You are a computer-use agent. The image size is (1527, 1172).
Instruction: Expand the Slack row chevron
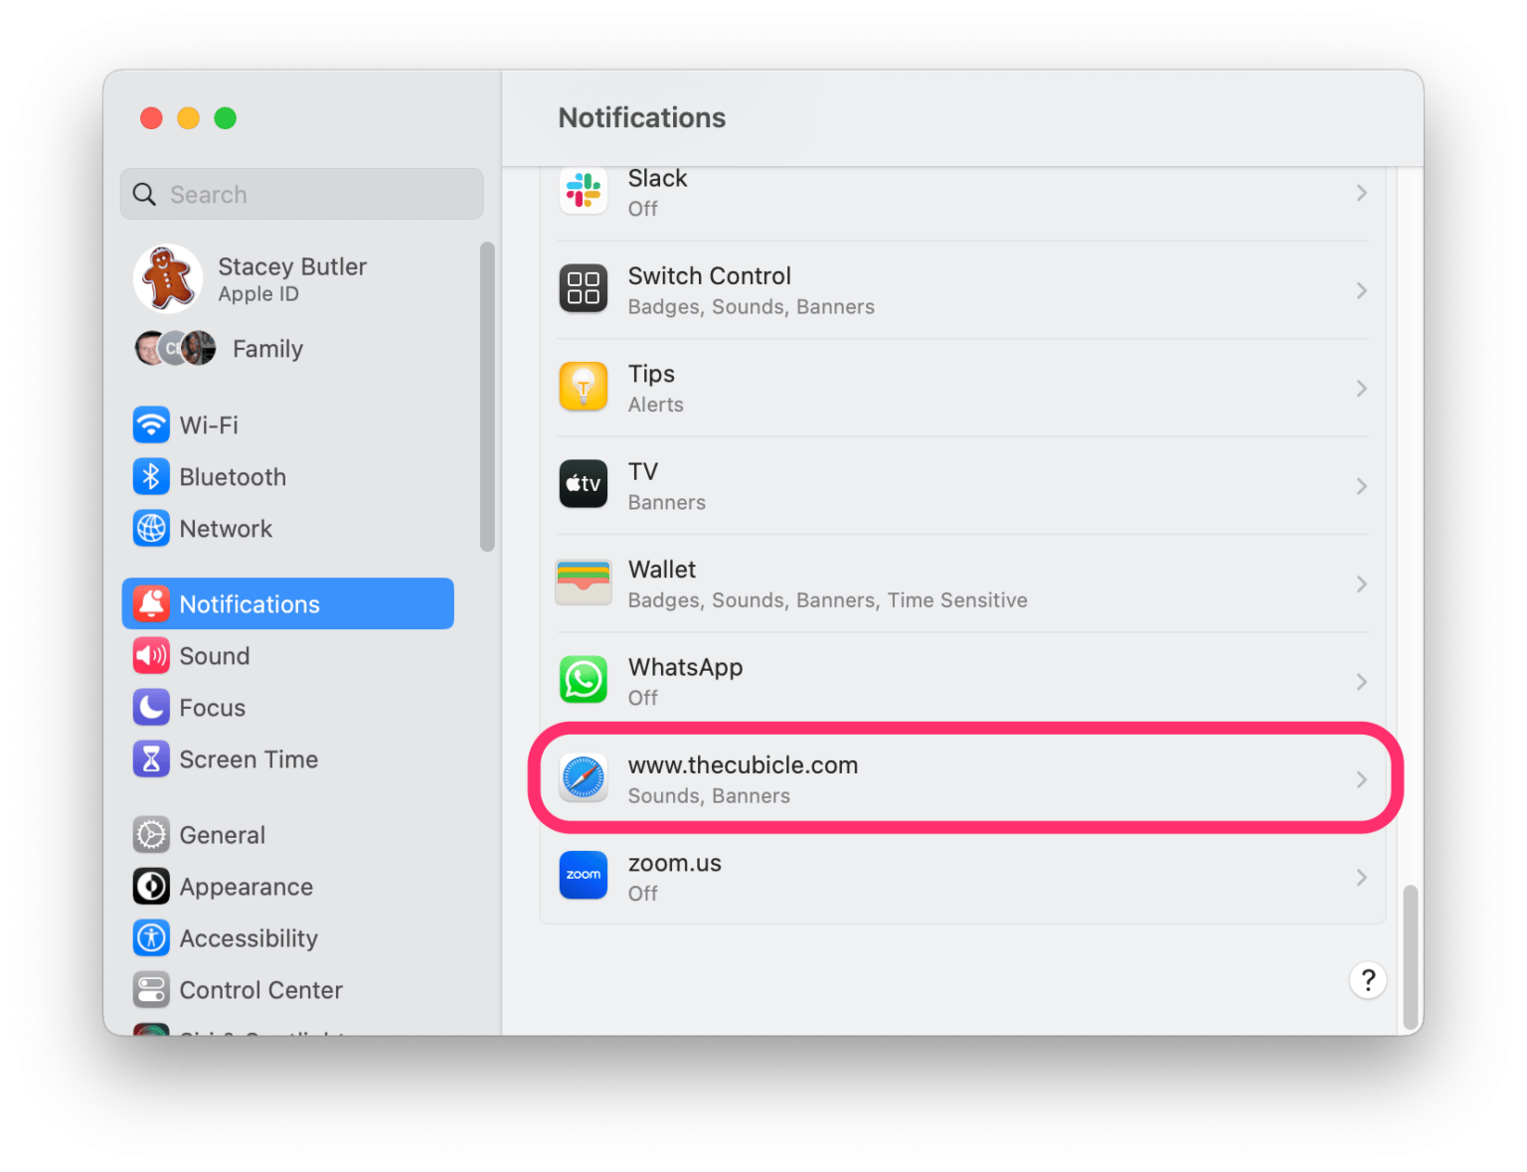point(1362,193)
